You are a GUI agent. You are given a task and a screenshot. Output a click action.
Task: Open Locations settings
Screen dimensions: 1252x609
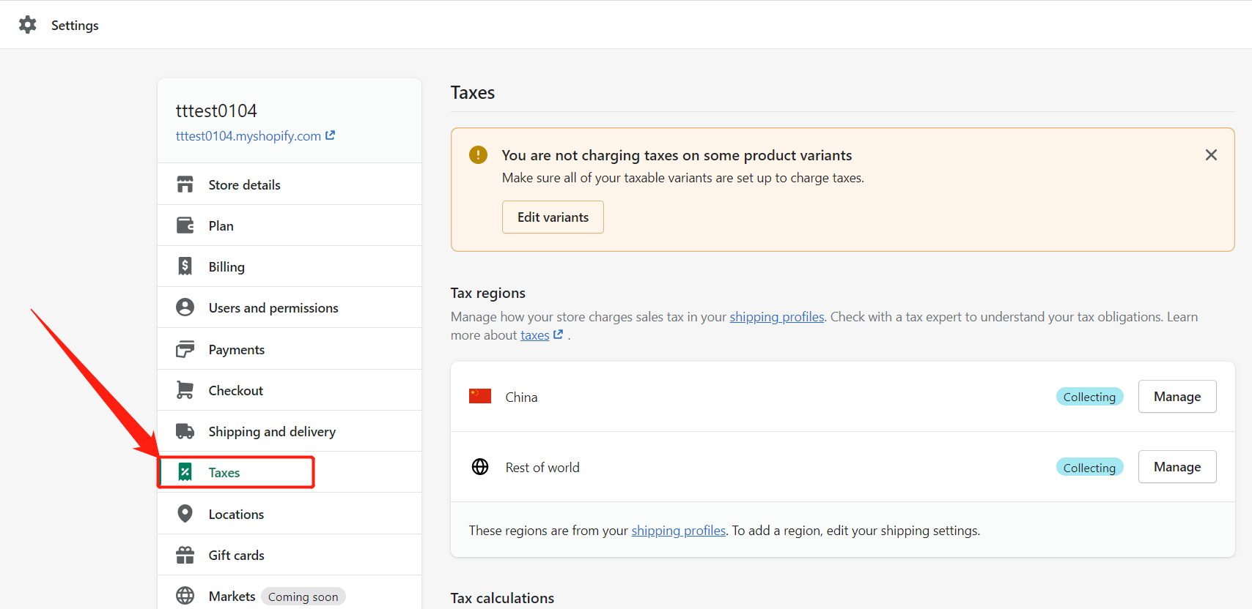[290, 514]
